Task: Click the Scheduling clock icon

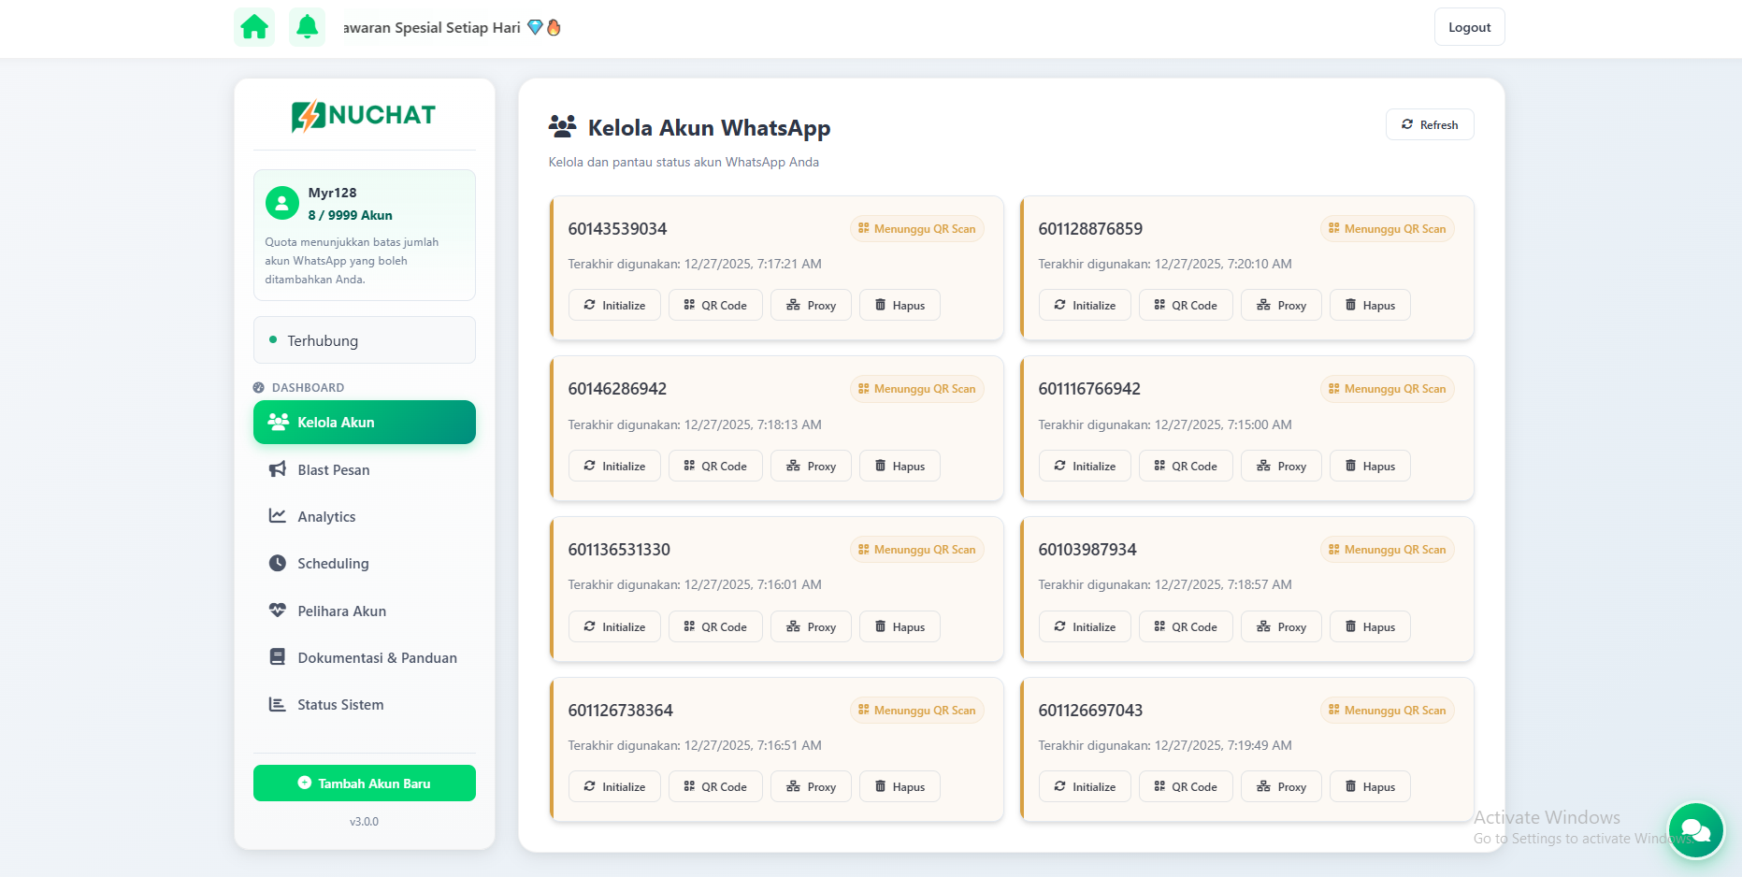Action: 277,563
